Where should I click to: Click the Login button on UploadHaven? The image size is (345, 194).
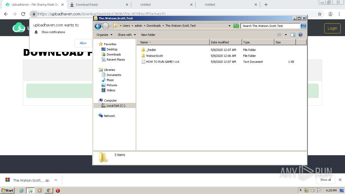point(332,28)
